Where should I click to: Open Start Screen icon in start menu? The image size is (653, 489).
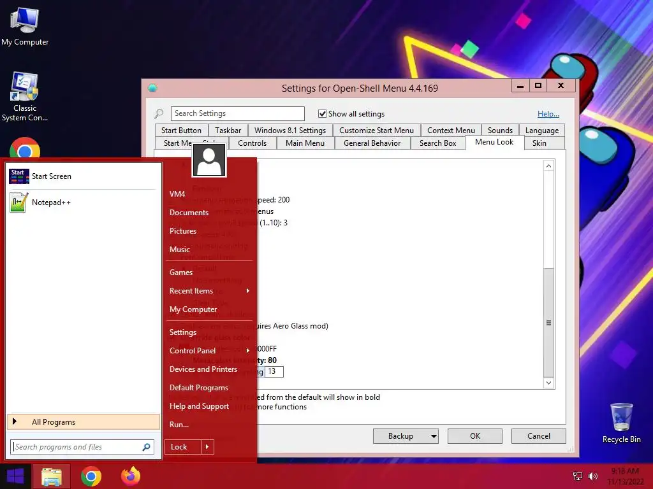tap(18, 176)
